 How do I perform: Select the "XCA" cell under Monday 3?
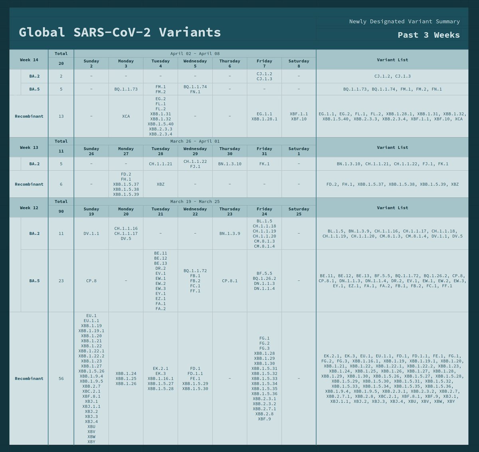(x=126, y=116)
